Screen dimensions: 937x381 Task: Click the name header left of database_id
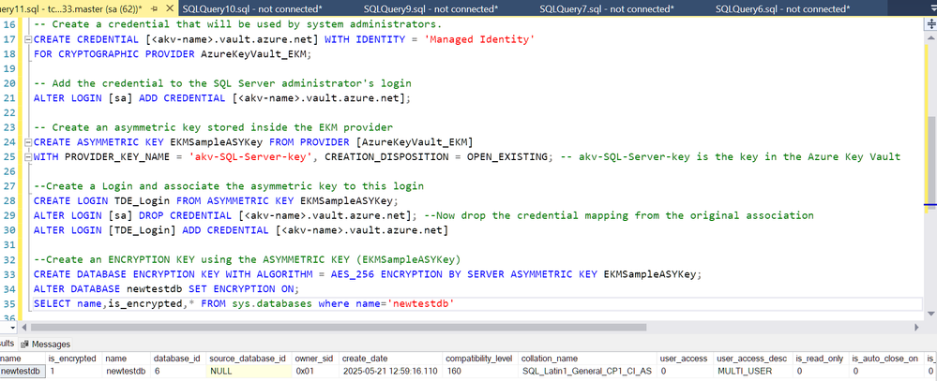126,359
